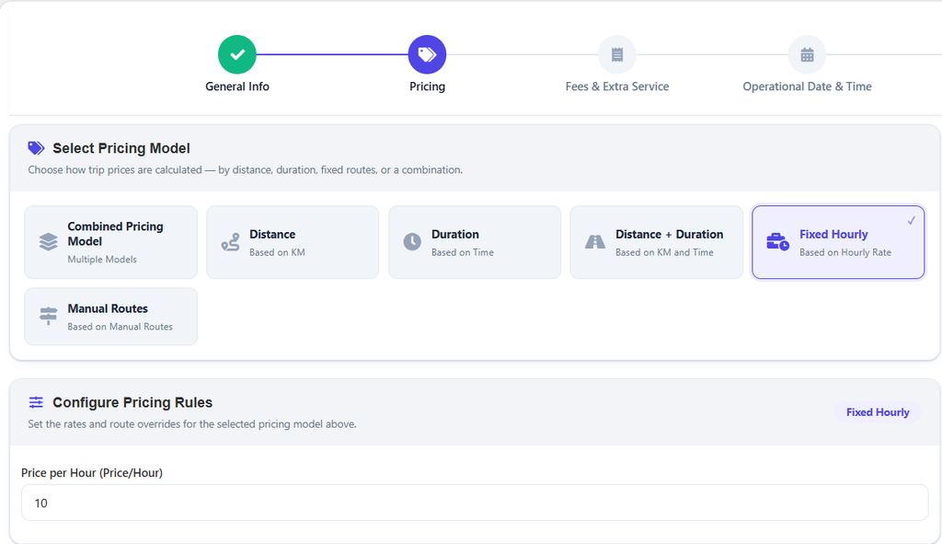Click the 'Choose how trip prices are calculated' description
Screen dimensions: 942x544
tap(245, 170)
